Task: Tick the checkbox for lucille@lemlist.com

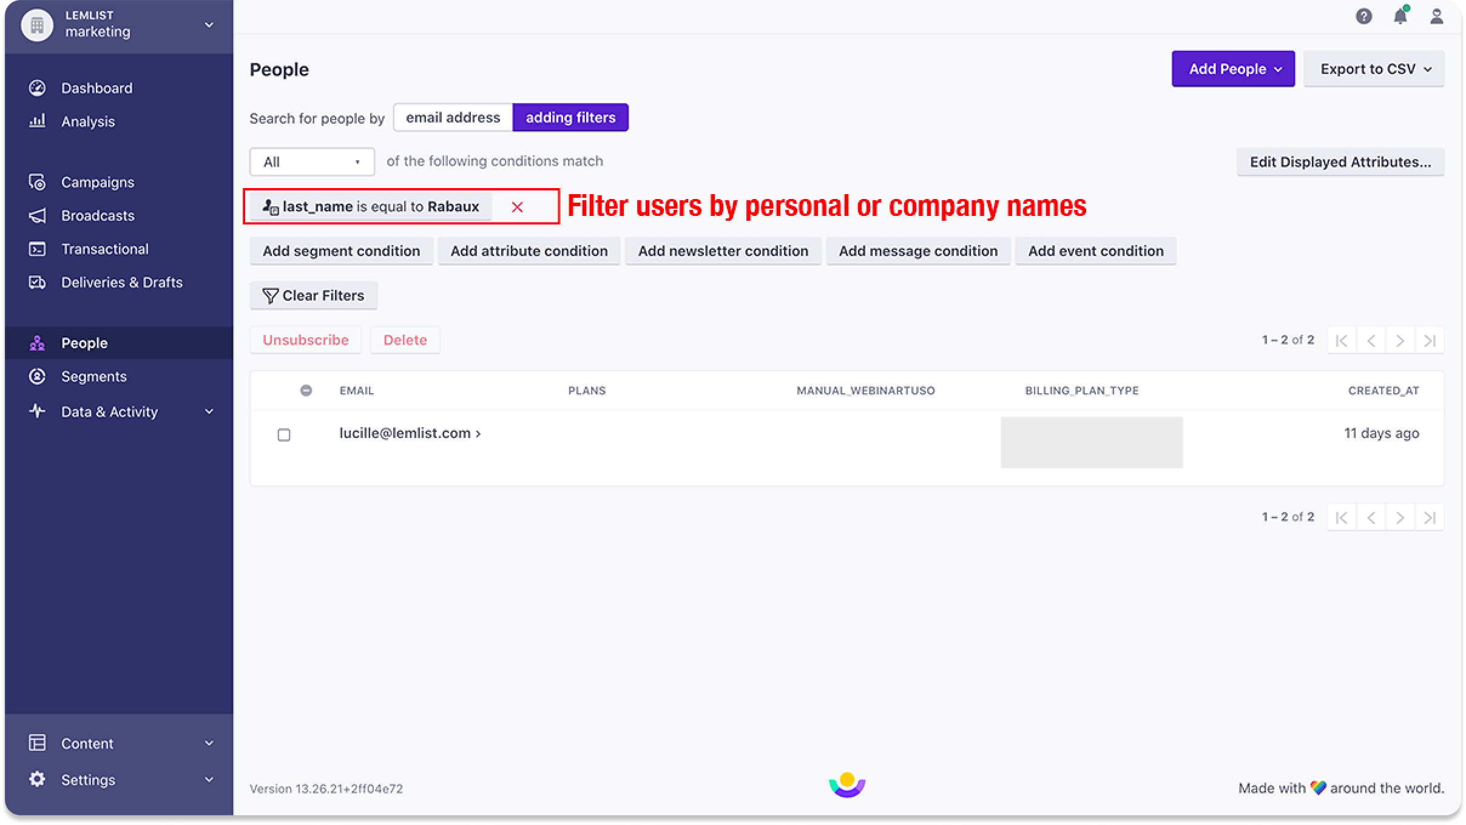Action: tap(283, 434)
